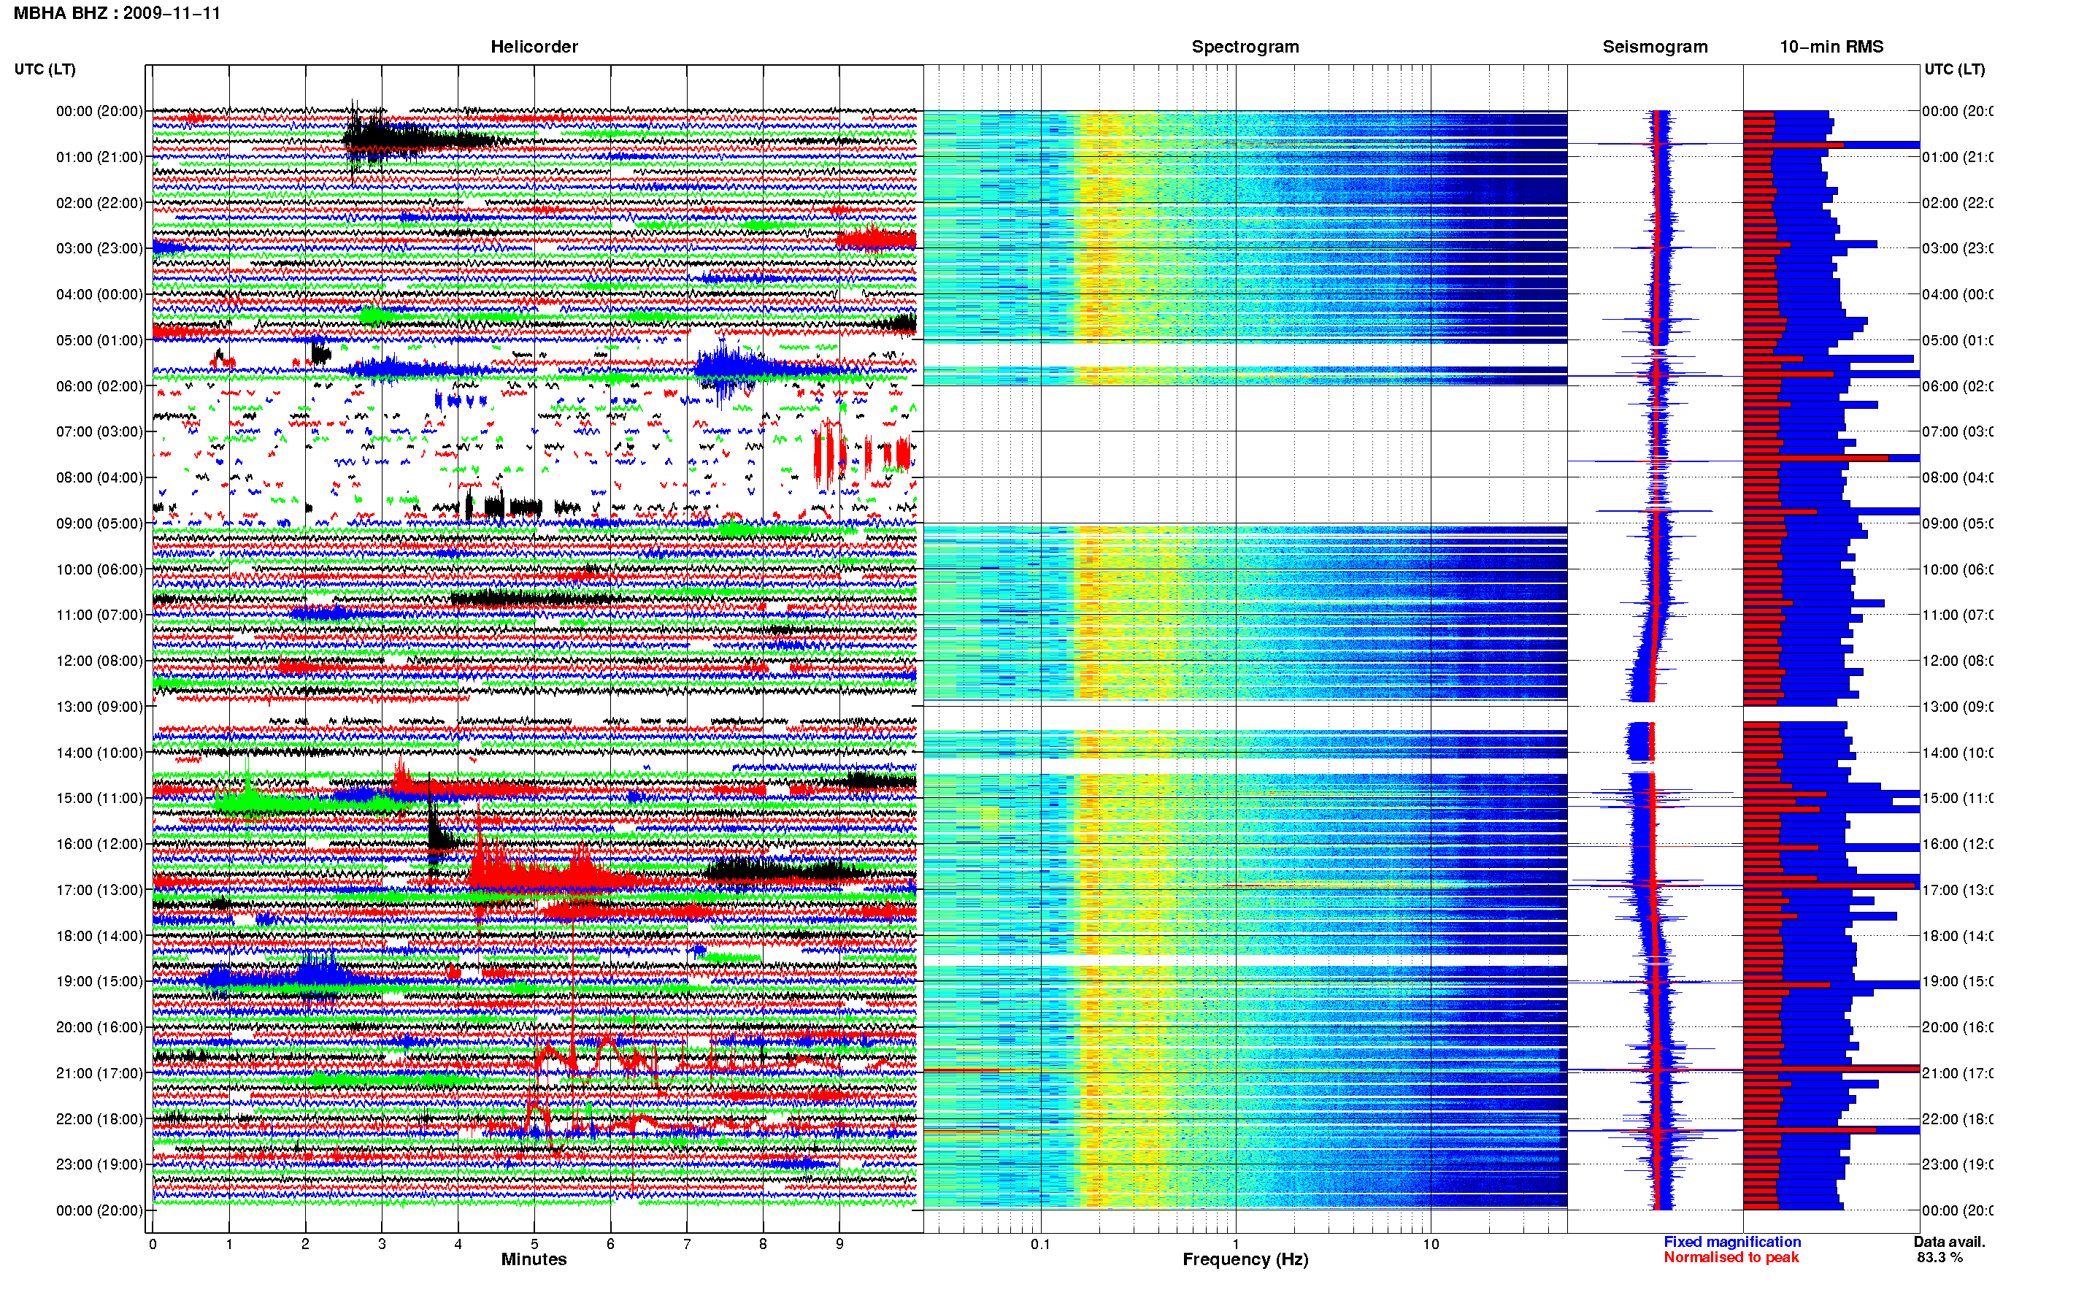
Task: Click the 04:00 (00:00) label on left time axis
Action: tap(99, 294)
